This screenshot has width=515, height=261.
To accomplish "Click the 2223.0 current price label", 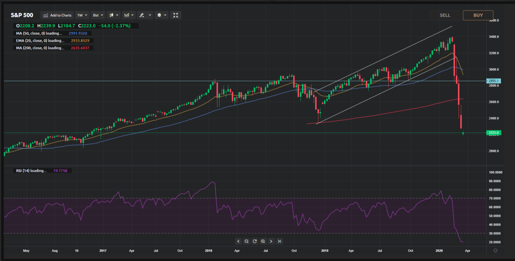I will [x=494, y=133].
